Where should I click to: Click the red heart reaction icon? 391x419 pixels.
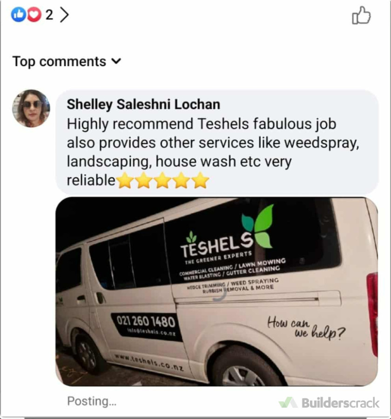[34, 15]
